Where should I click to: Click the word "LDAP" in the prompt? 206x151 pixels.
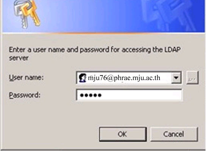(x=173, y=50)
